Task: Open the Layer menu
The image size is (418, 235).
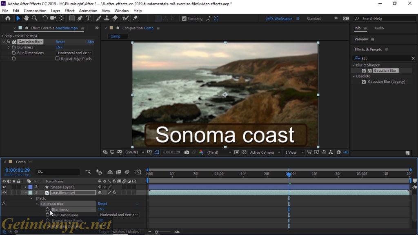Action: point(56,11)
